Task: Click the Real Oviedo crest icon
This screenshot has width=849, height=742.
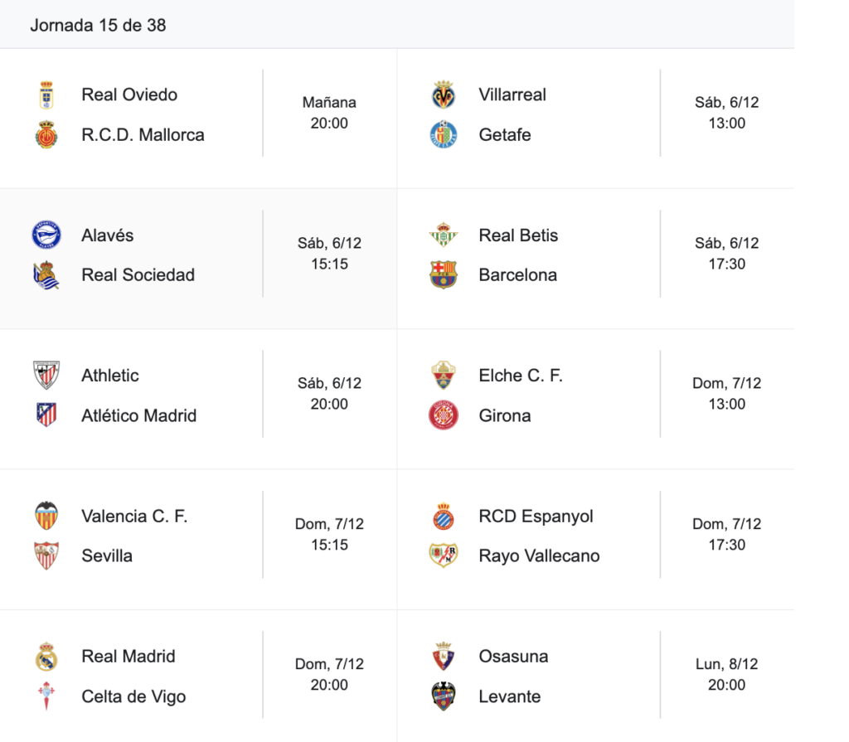Action: [46, 95]
